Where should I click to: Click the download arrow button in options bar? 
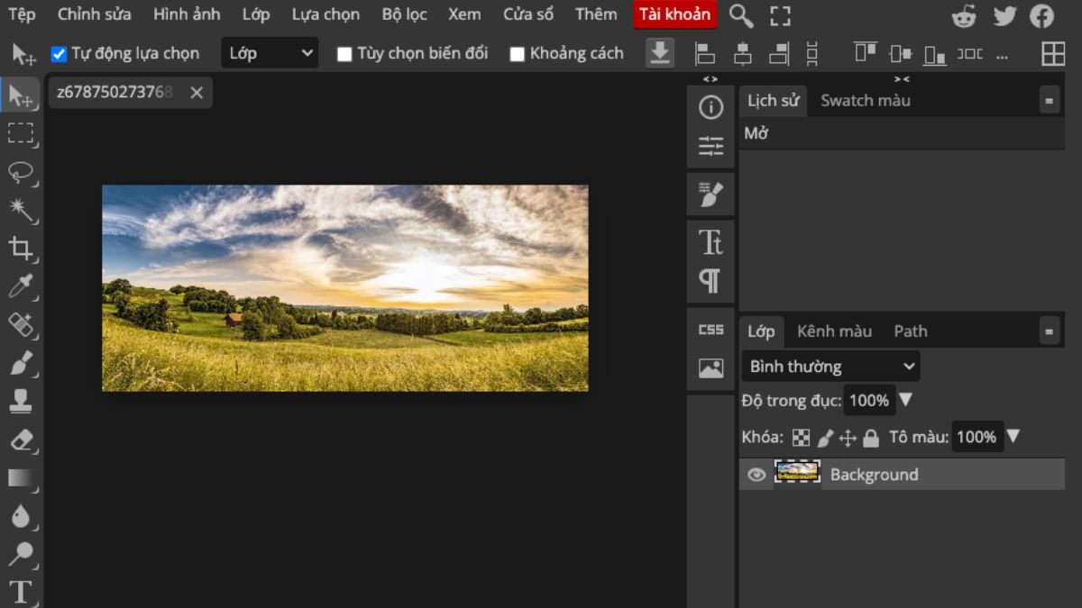(x=660, y=53)
